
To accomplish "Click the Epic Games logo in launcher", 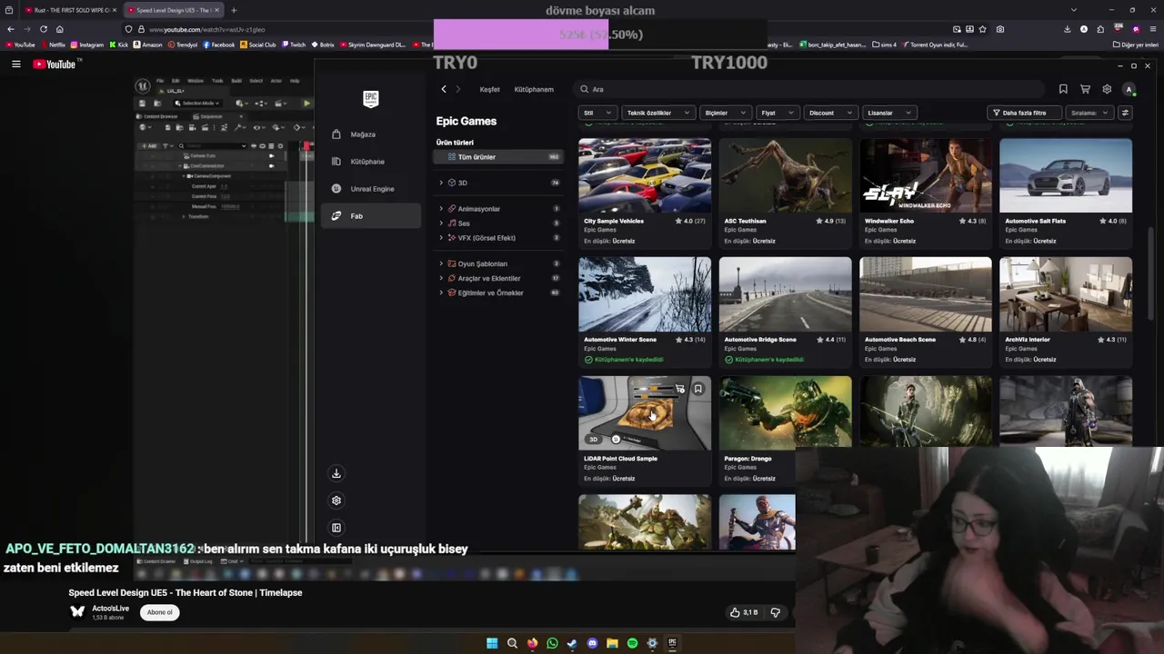I will click(370, 98).
